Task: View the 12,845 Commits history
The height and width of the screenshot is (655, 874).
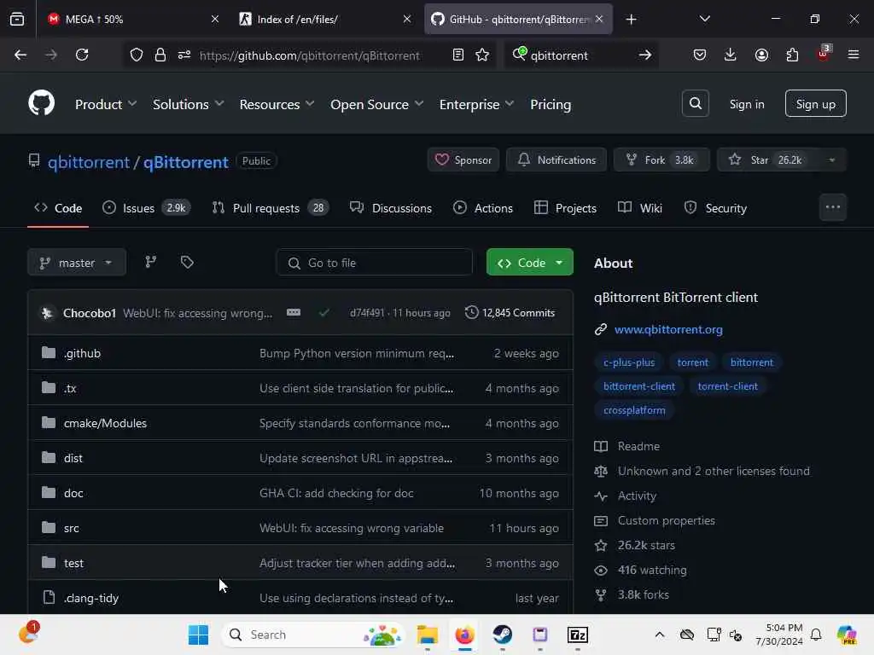Action: tap(510, 312)
